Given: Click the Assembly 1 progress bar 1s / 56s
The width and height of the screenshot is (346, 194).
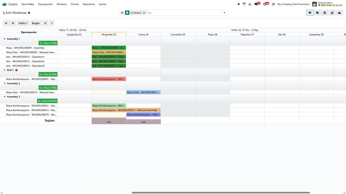Looking at the screenshot, I should click(48, 43).
